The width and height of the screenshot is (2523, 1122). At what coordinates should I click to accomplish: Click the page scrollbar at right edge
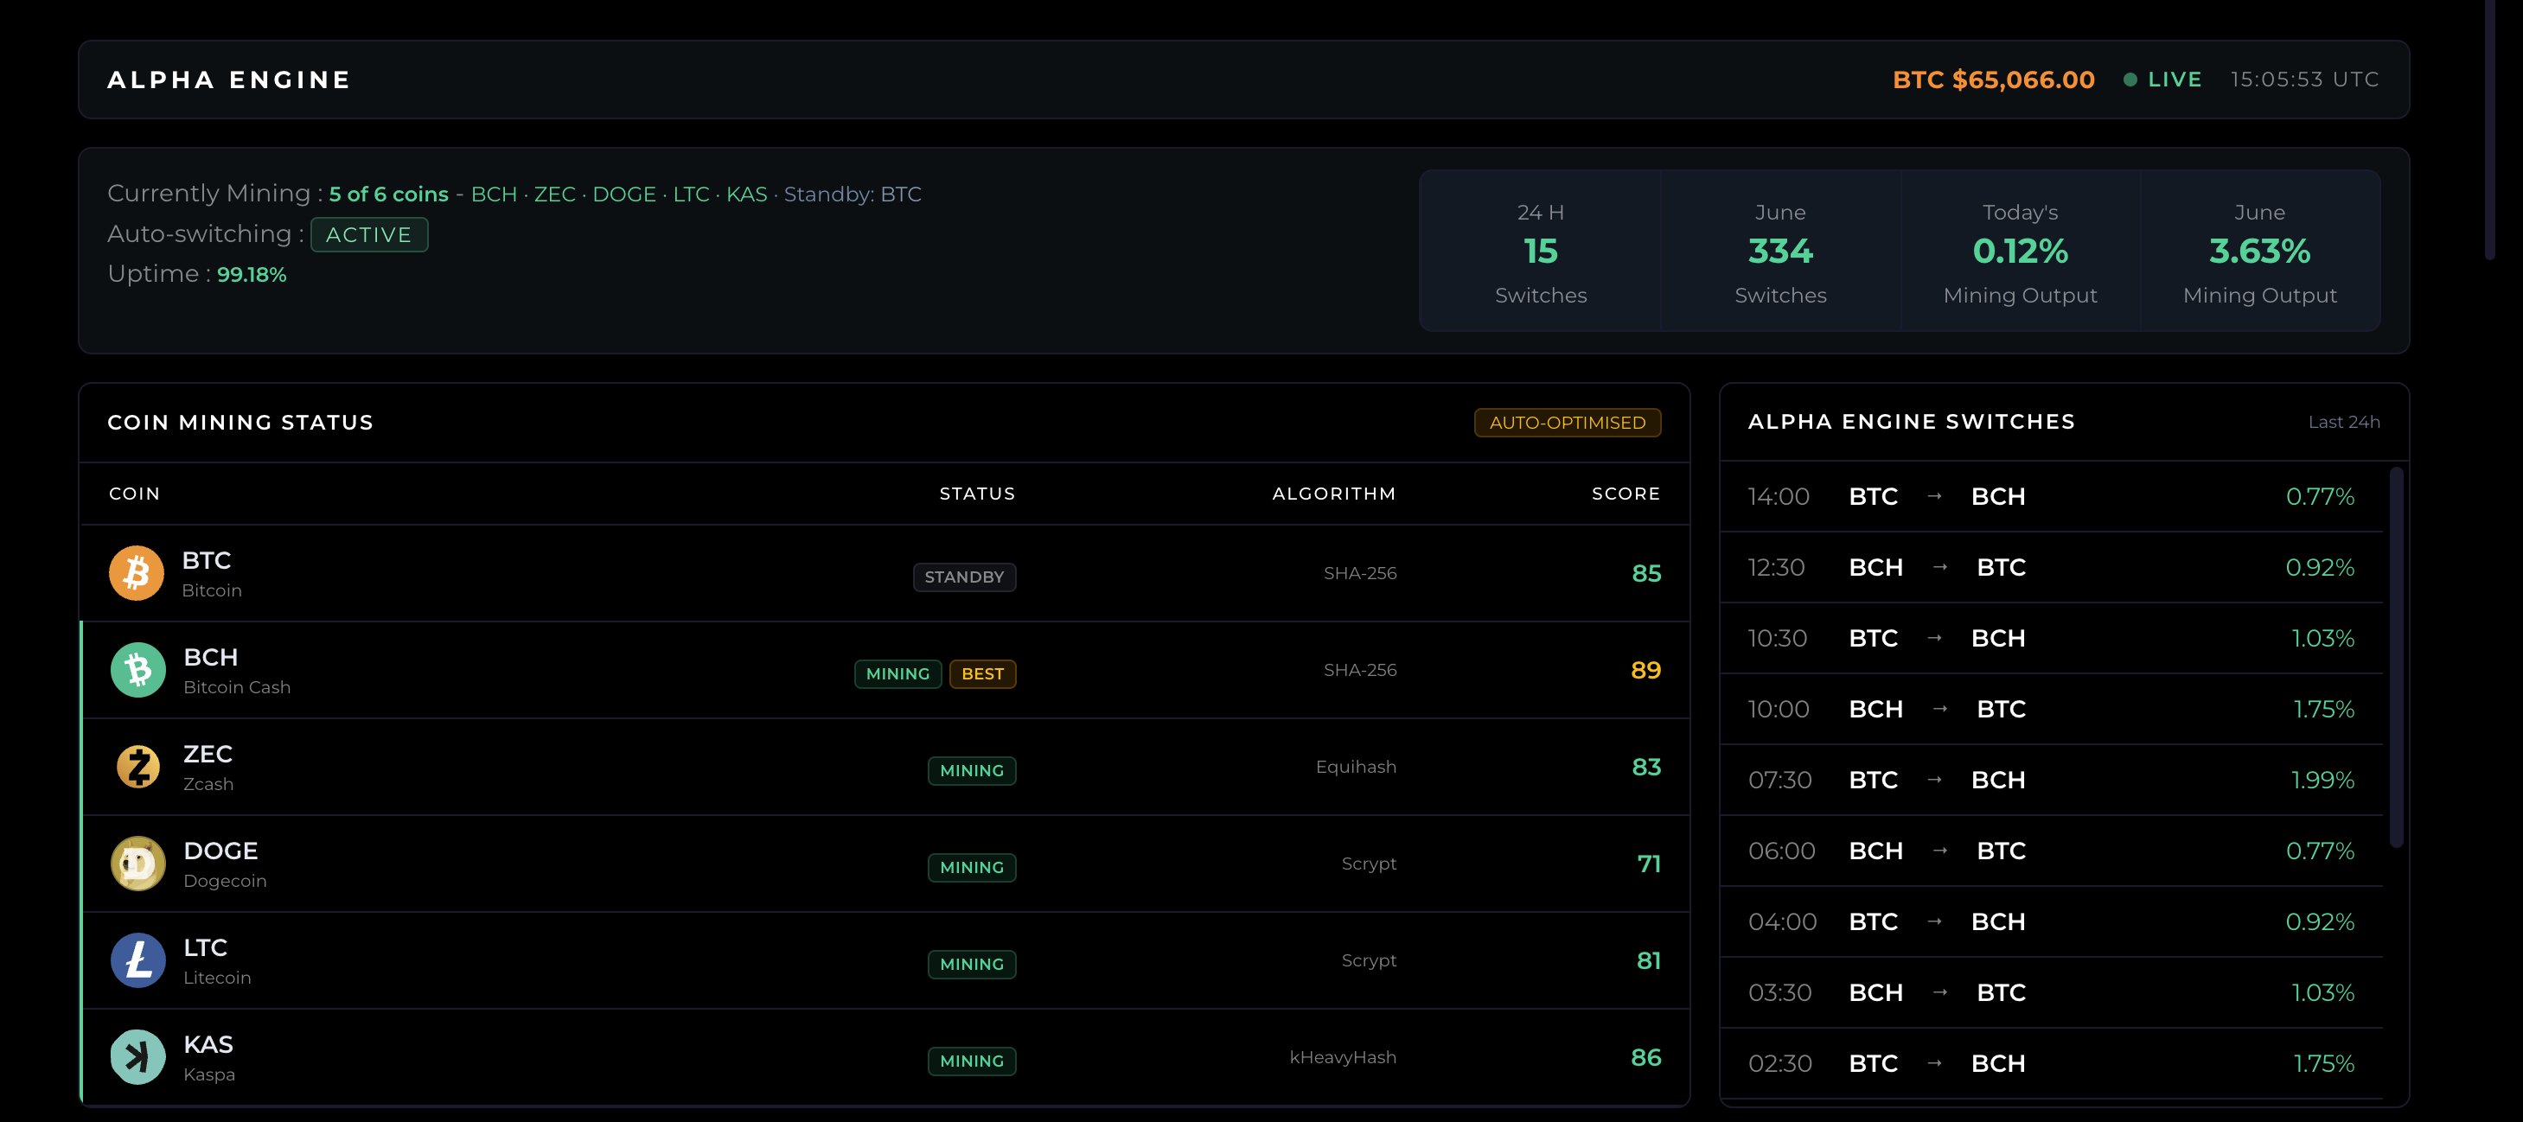tap(2491, 131)
